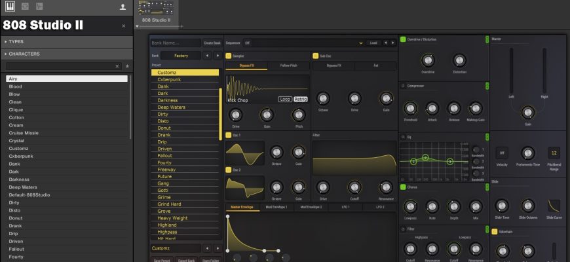Toggle the Sampler module on/off
Image resolution: width=570 pixels, height=262 pixels.
(229, 56)
